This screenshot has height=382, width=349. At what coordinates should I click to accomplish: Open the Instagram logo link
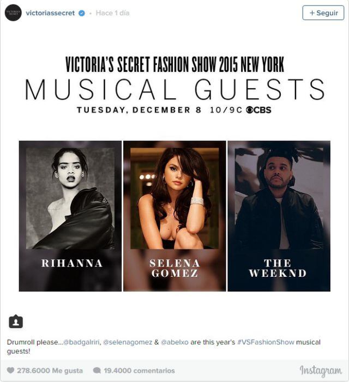click(x=321, y=371)
